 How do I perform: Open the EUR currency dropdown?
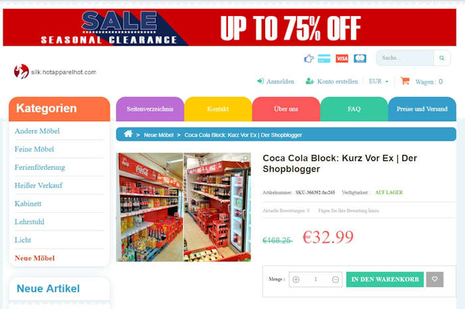point(379,82)
